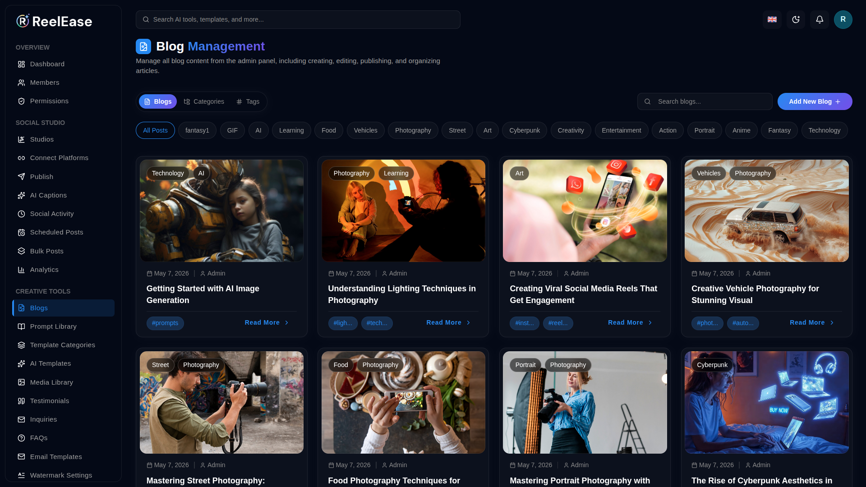Click the Studios sidebar icon
The image size is (866, 487).
21,139
